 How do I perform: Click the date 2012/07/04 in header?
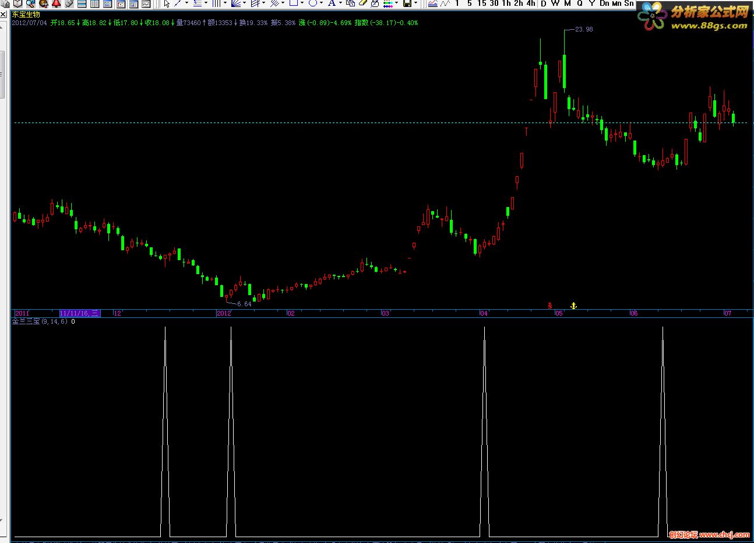pyautogui.click(x=30, y=23)
